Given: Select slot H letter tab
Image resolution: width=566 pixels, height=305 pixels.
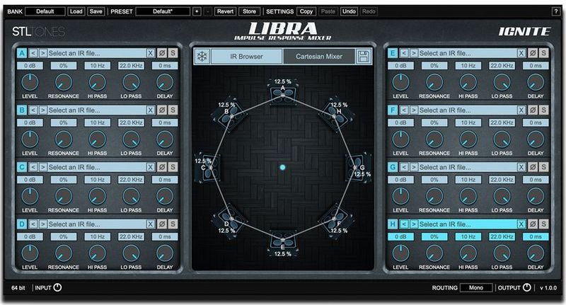Looking at the screenshot, I should tap(393, 224).
